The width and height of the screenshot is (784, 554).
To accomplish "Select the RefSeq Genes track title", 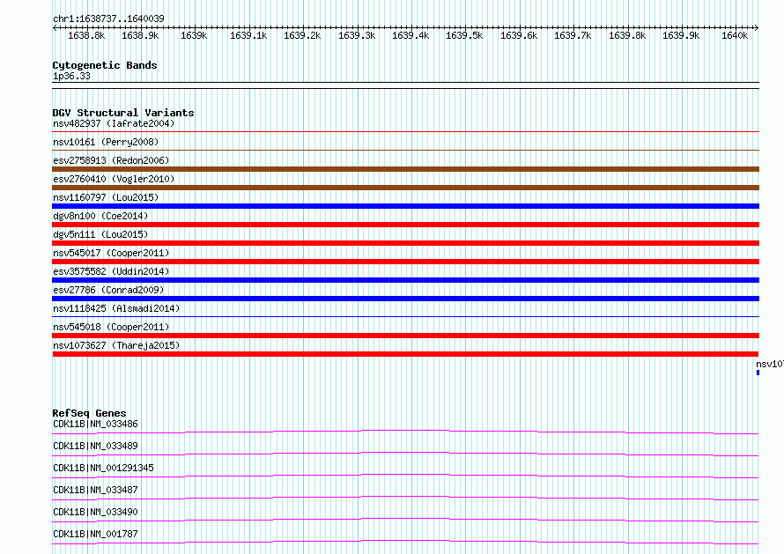I will (90, 413).
